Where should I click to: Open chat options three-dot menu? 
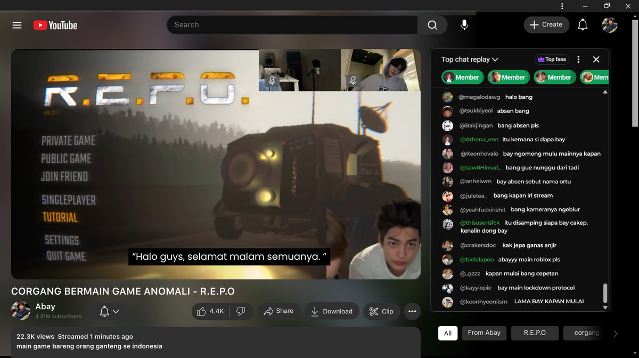(578, 59)
